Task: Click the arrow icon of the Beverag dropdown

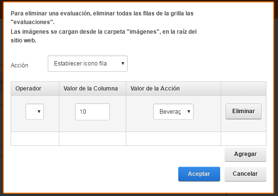Action: [189, 112]
